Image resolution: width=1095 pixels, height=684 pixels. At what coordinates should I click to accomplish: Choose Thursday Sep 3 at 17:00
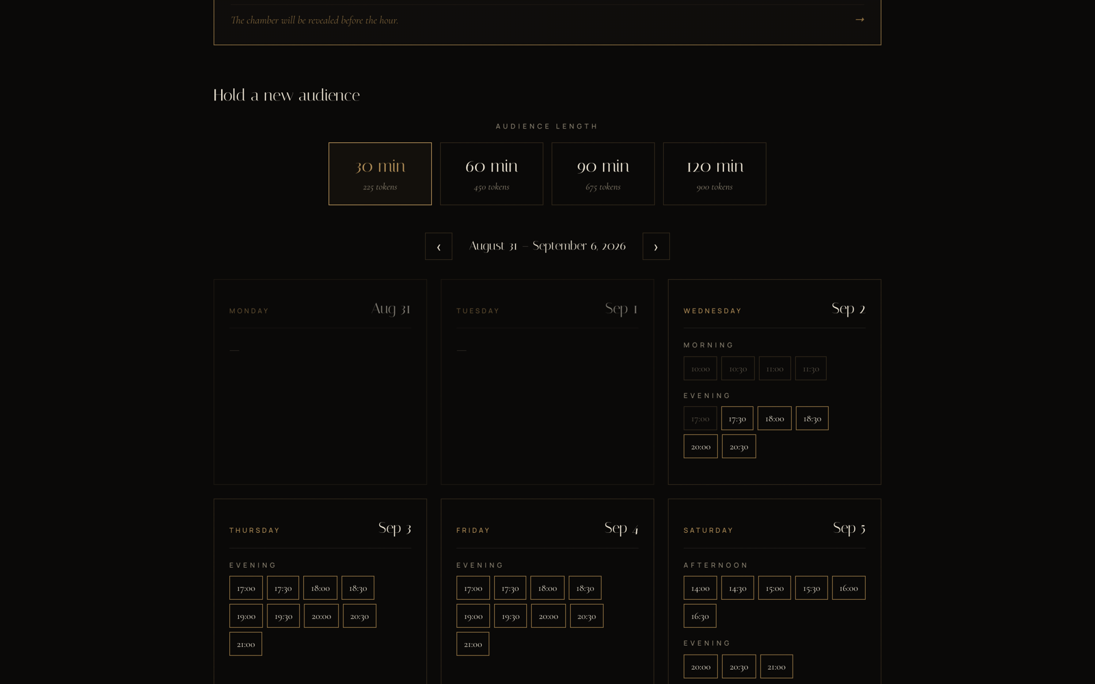(x=246, y=588)
